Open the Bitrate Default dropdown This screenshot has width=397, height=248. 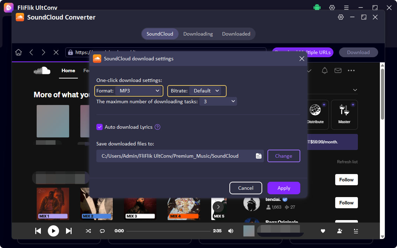pos(205,91)
